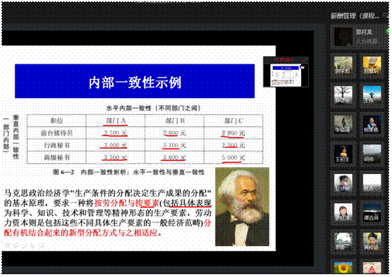392x277 pixels.
Task: Select the blue sky avatar participant
Action: point(372,95)
